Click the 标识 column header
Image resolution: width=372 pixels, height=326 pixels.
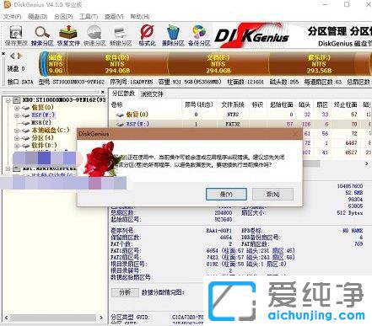click(x=257, y=104)
